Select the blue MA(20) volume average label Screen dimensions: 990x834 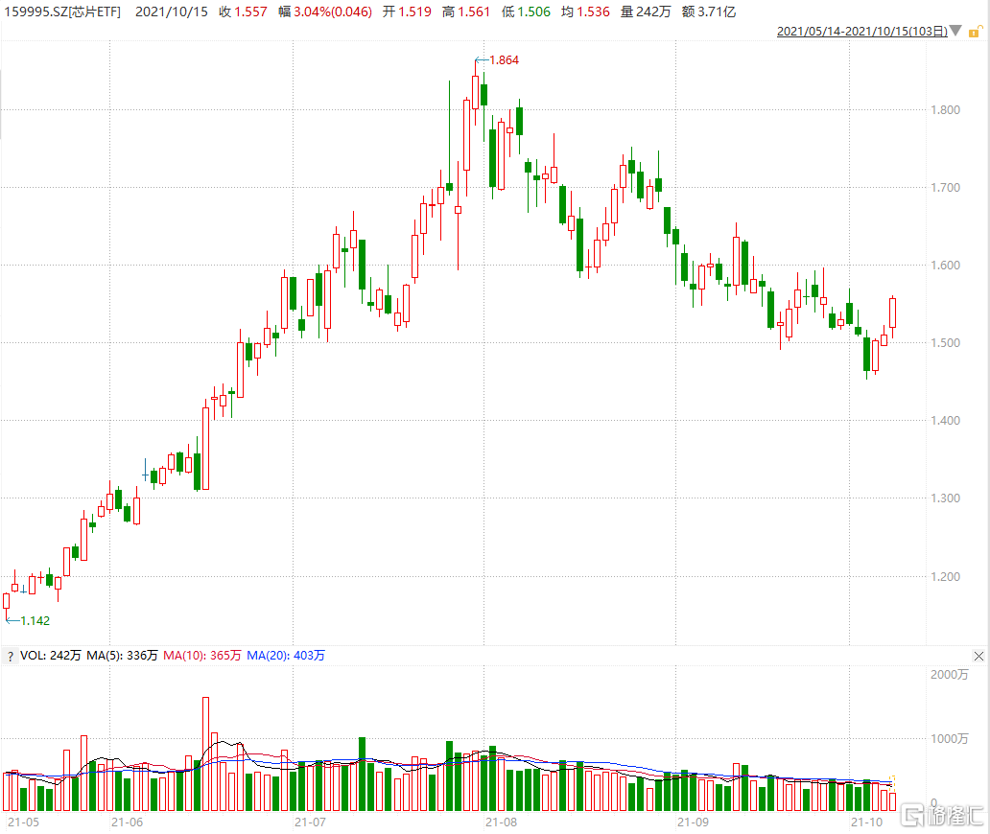[285, 656]
